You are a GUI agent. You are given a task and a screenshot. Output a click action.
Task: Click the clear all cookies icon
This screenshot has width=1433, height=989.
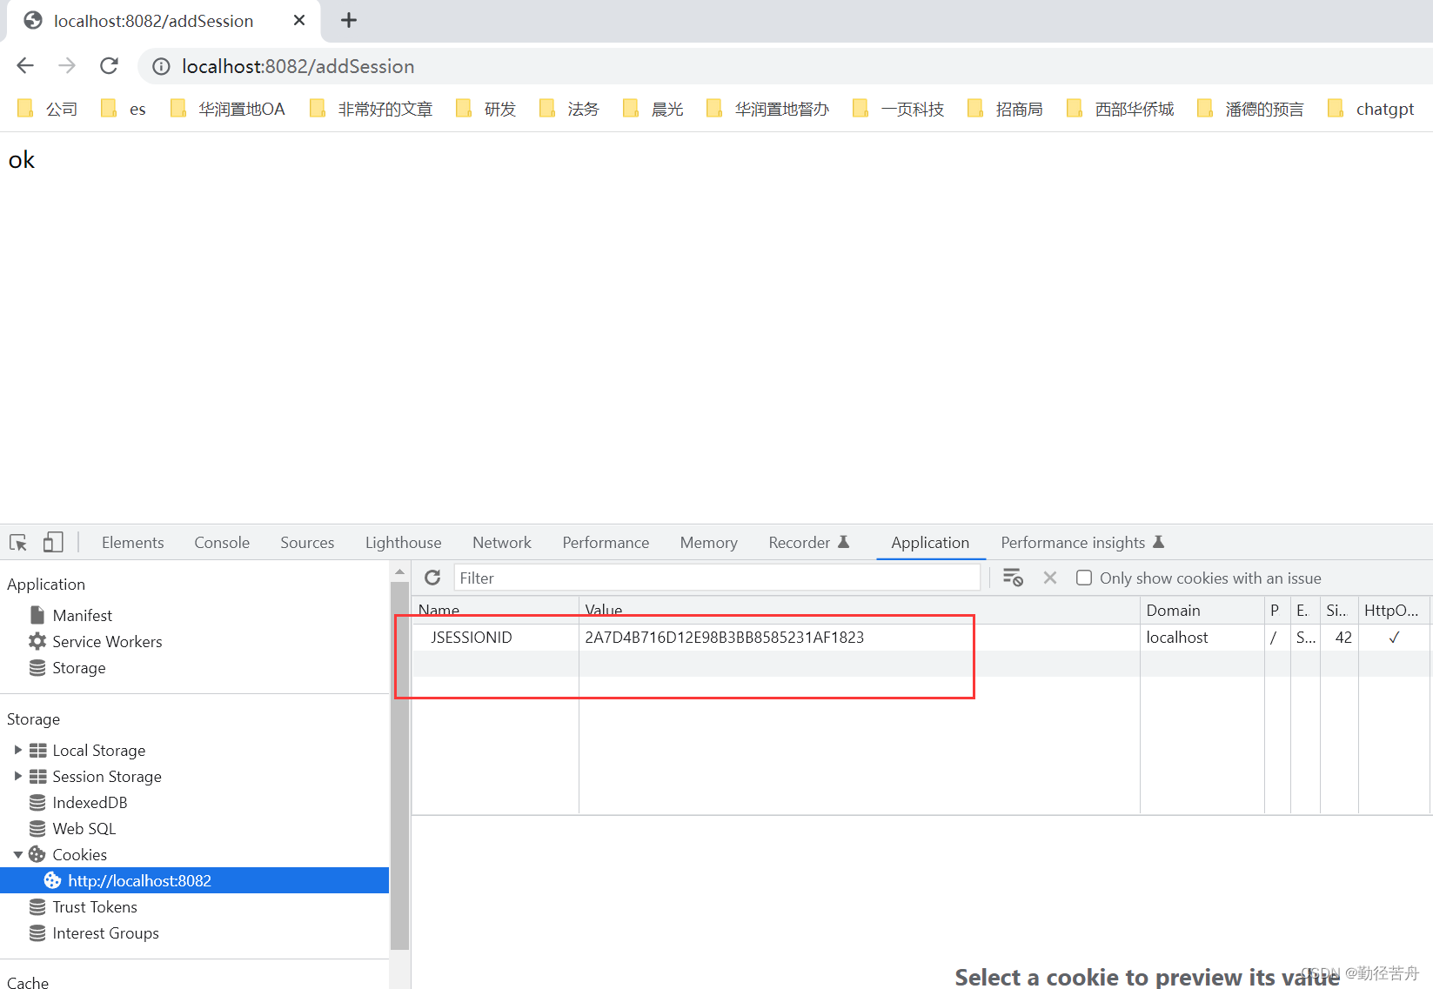[x=1013, y=578]
